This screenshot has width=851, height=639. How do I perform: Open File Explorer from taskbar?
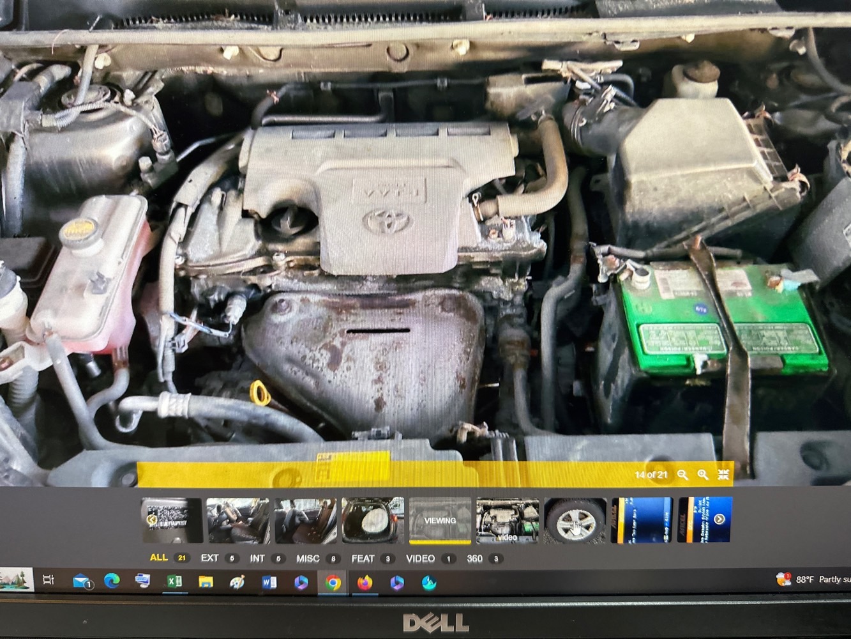click(x=206, y=582)
